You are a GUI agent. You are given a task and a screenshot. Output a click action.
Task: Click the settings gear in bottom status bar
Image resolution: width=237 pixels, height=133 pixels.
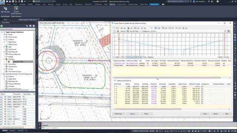coord(210,131)
